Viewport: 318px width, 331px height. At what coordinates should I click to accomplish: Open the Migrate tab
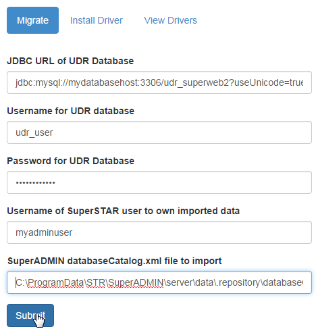[32, 20]
